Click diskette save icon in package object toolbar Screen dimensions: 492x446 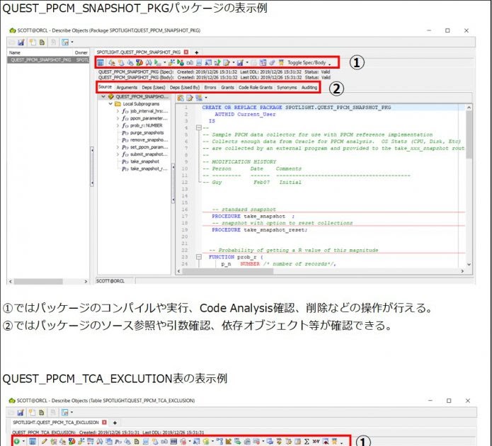(x=240, y=62)
